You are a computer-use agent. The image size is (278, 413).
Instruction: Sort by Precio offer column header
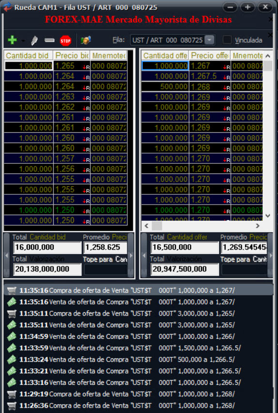point(210,56)
